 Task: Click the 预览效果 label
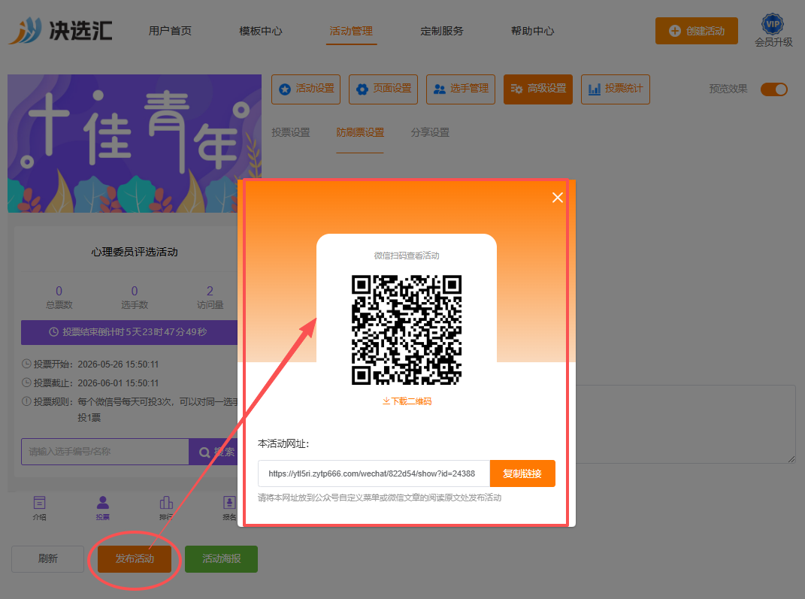point(728,89)
